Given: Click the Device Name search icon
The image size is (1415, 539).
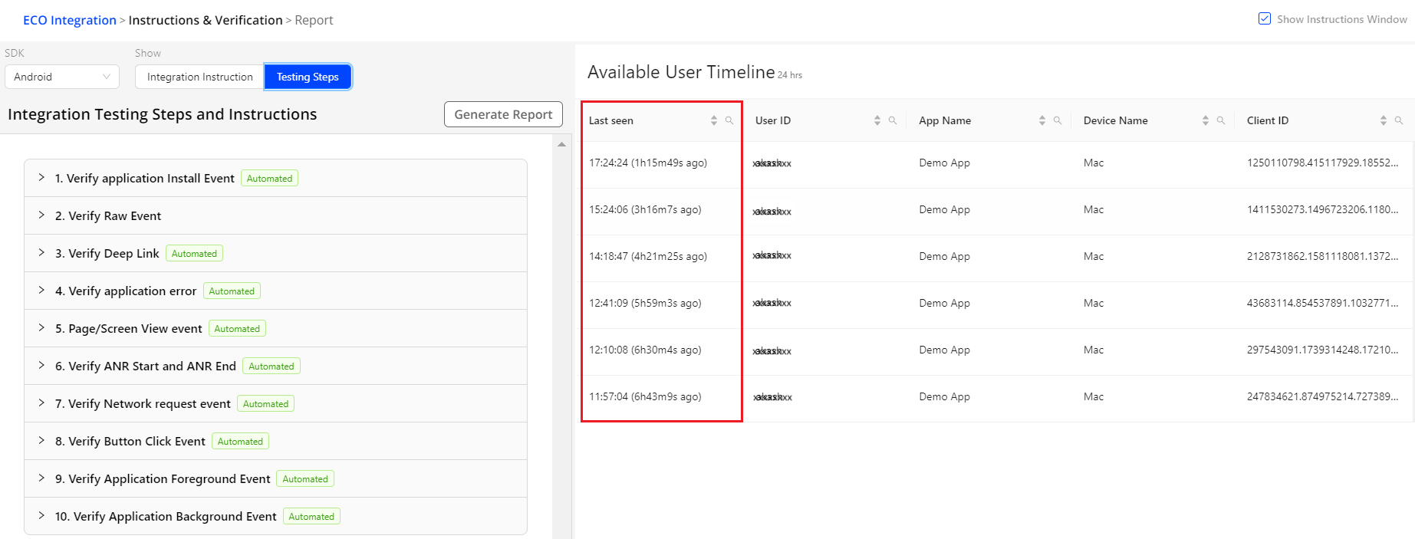Looking at the screenshot, I should coord(1221,120).
